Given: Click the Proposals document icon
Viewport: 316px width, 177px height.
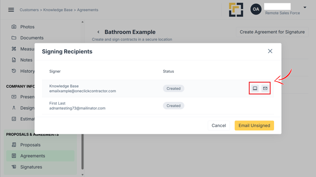Looking at the screenshot, I should pos(14,145).
